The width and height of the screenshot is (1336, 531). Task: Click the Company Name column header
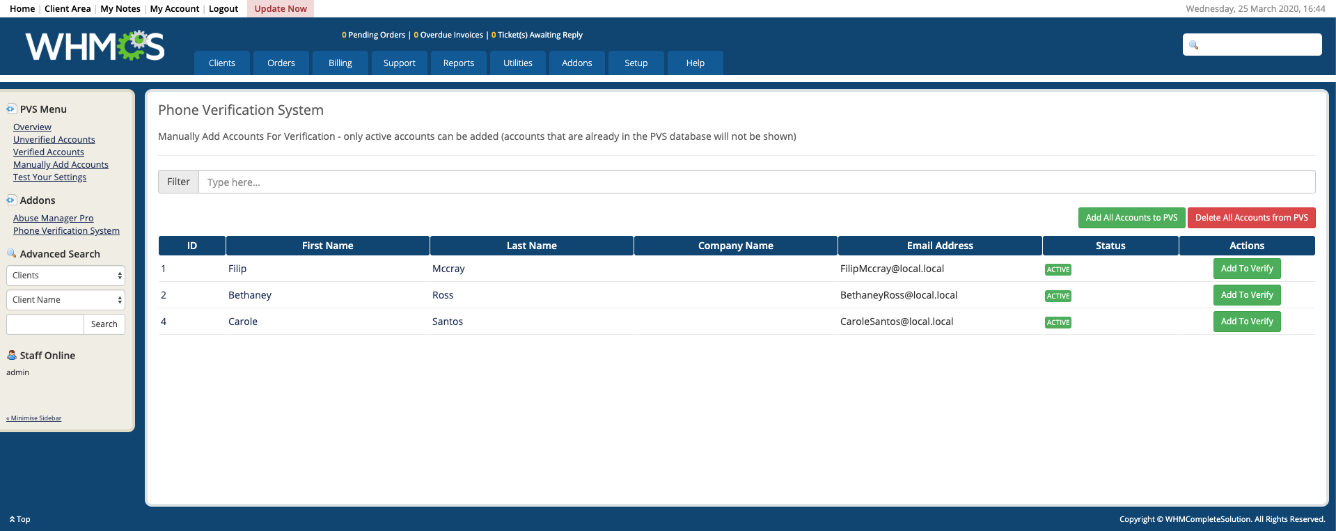tap(736, 246)
